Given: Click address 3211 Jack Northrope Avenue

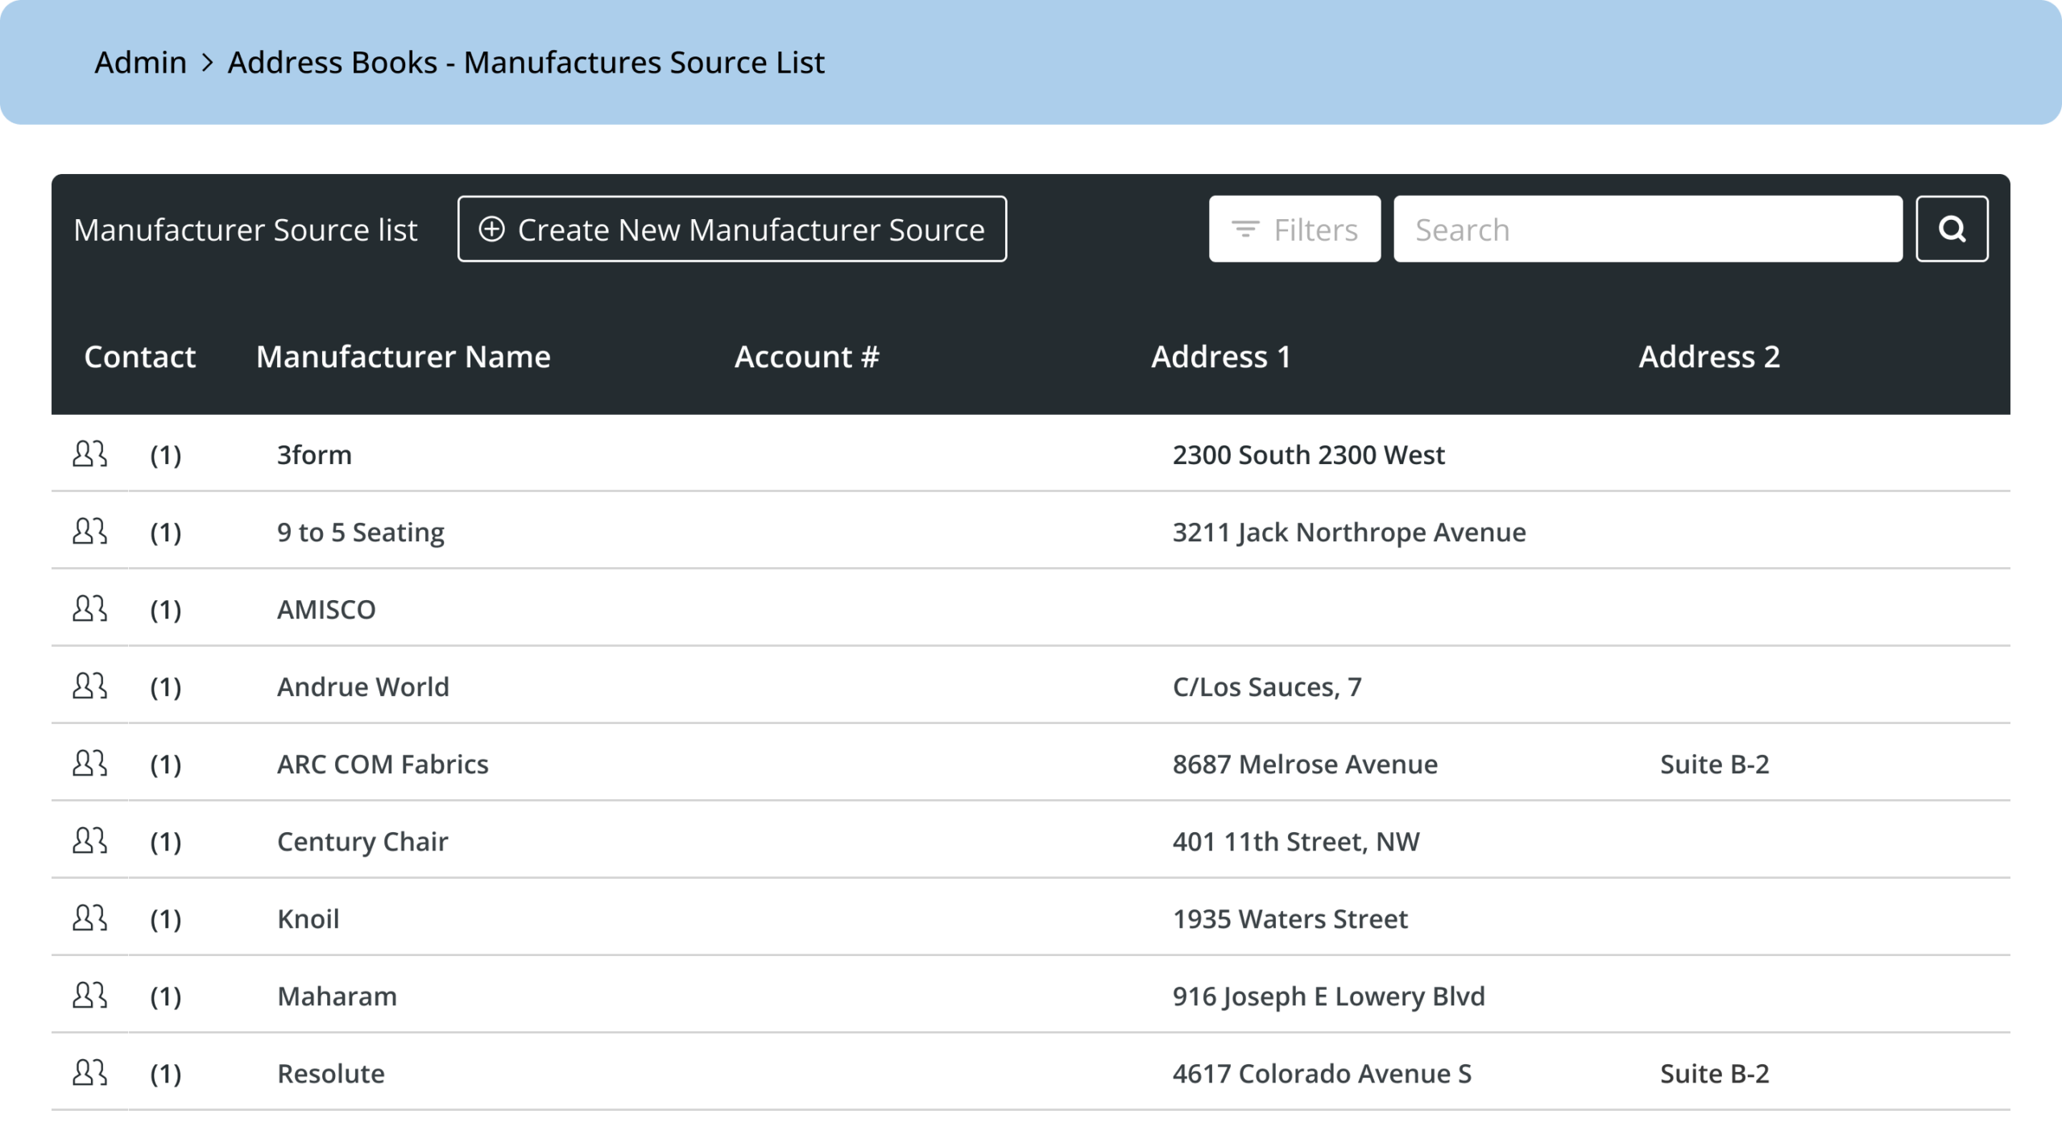Looking at the screenshot, I should tap(1349, 532).
